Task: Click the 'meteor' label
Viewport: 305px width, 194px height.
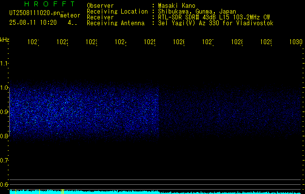Action: [70, 16]
